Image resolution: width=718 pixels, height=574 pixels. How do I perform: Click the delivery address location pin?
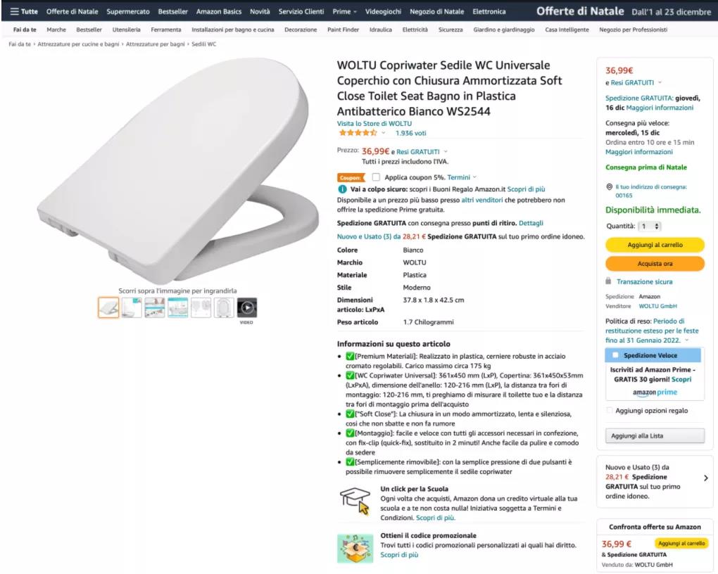click(x=609, y=187)
